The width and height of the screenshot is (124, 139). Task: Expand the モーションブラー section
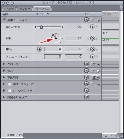click(4, 91)
